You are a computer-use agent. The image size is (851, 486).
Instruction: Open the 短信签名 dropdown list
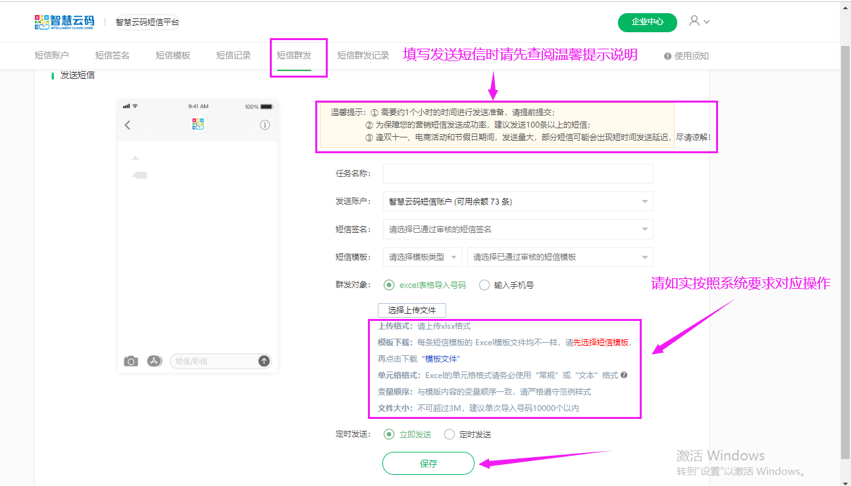517,230
